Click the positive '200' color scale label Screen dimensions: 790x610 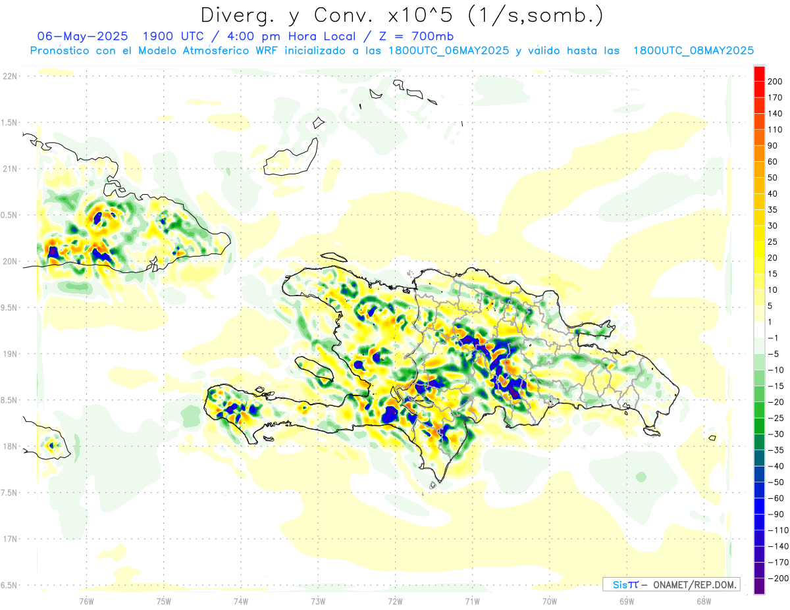776,82
